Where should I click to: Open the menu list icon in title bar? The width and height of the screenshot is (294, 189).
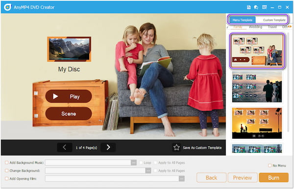click(265, 7)
